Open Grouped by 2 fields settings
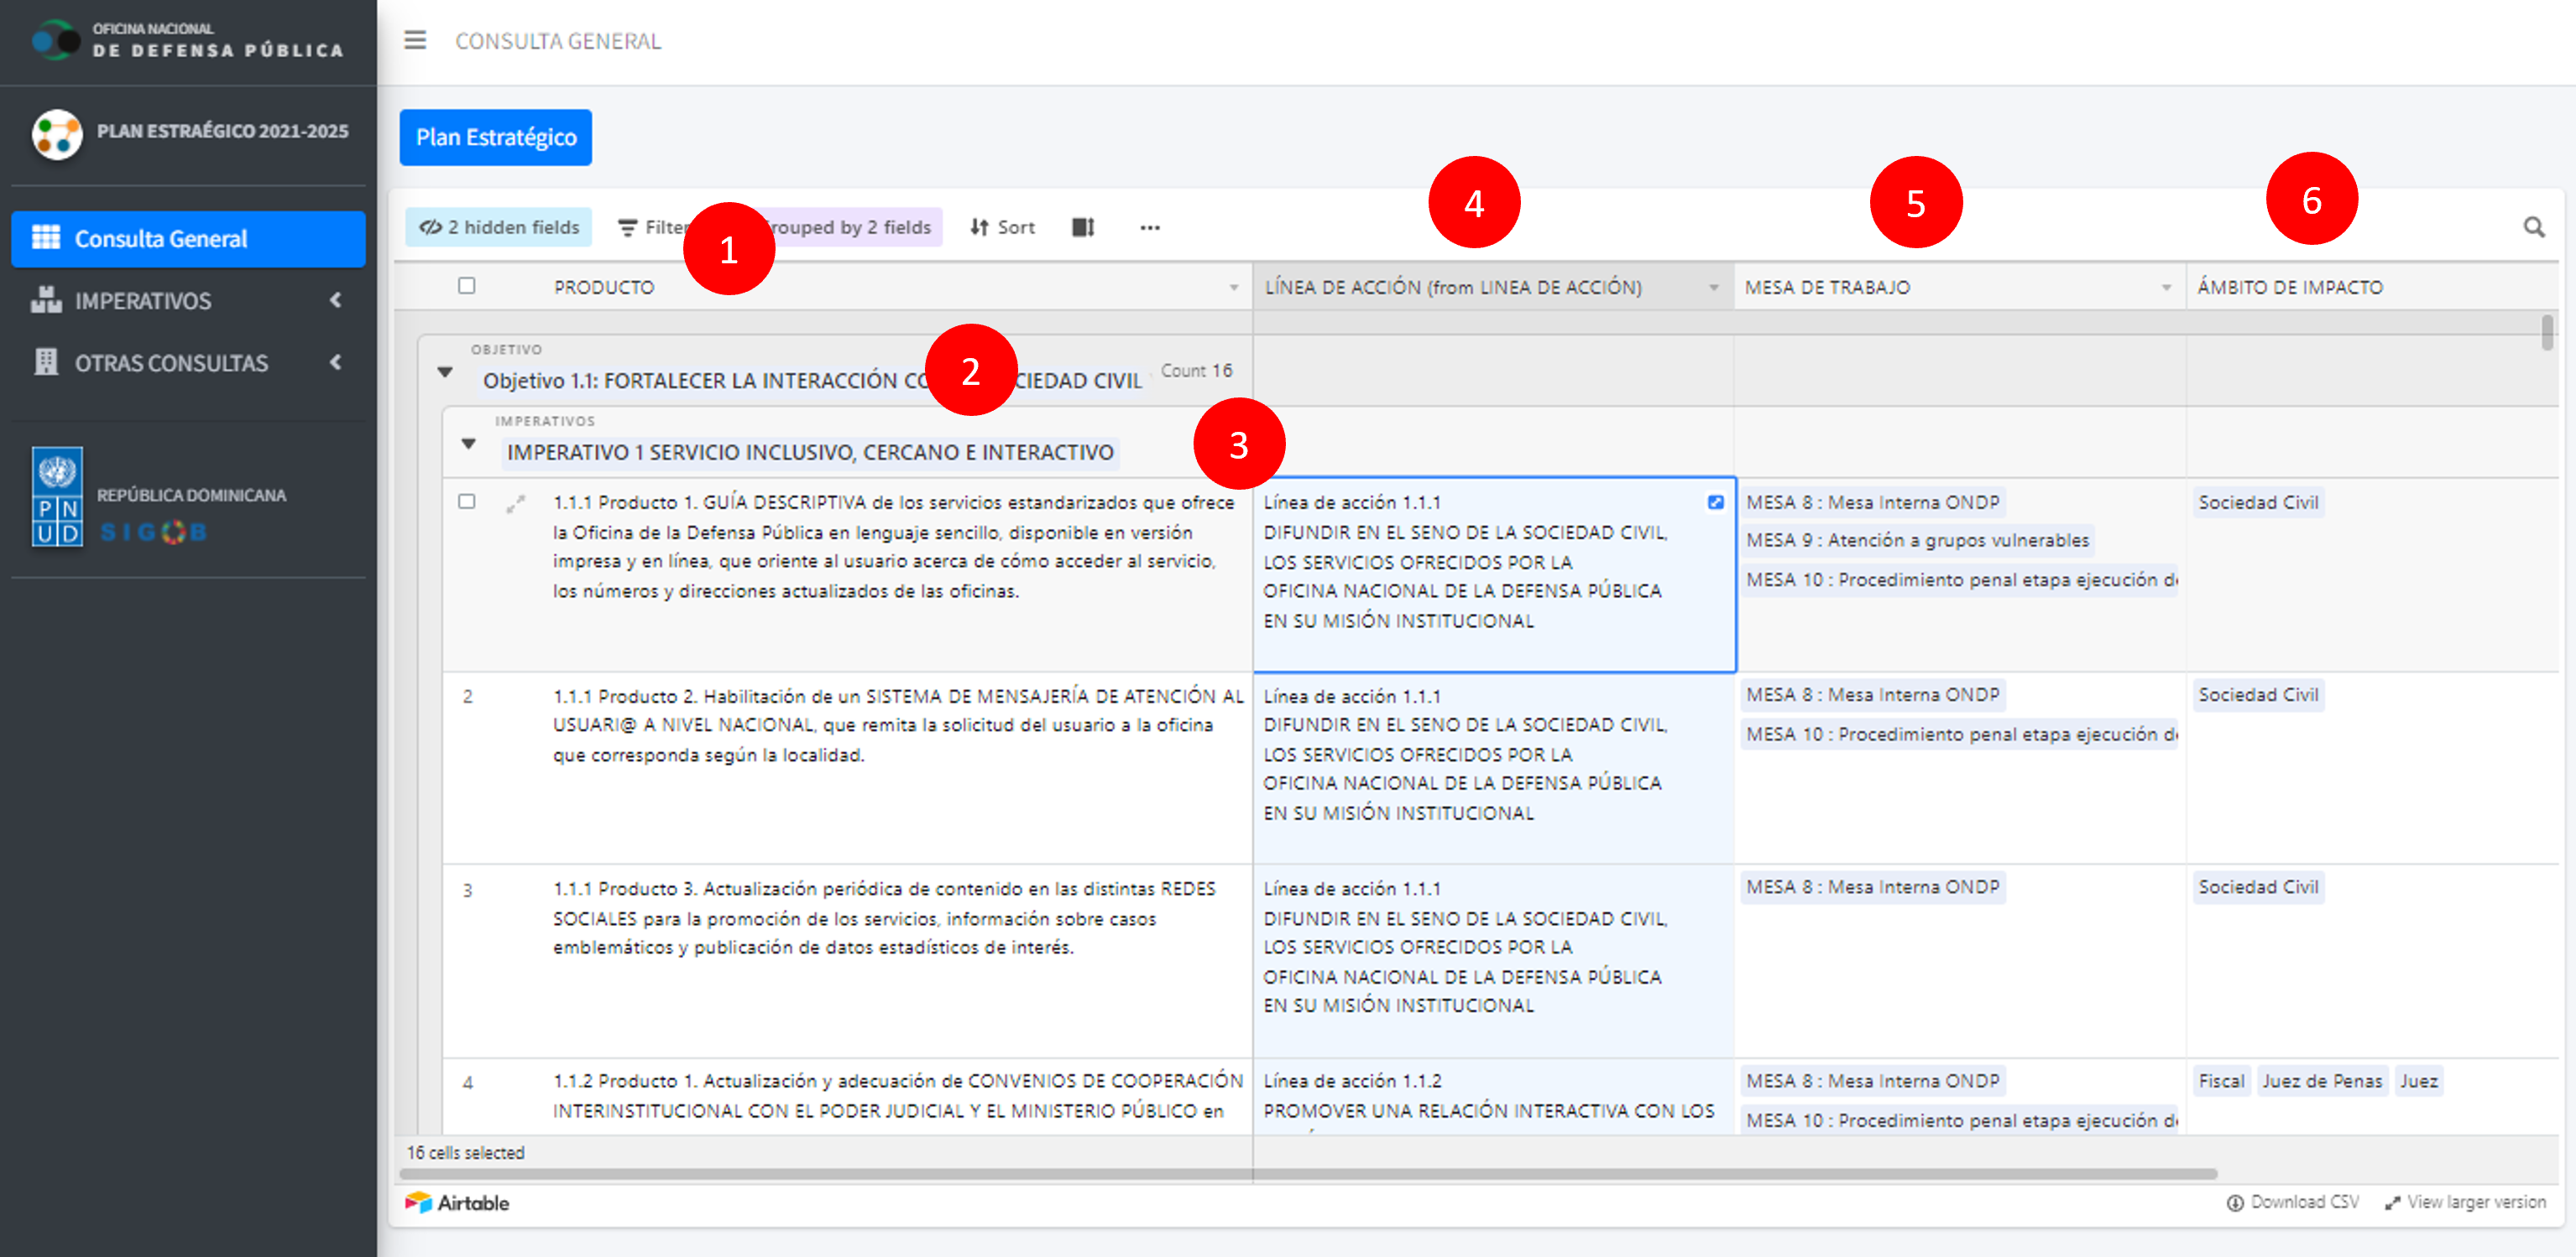 tap(852, 226)
